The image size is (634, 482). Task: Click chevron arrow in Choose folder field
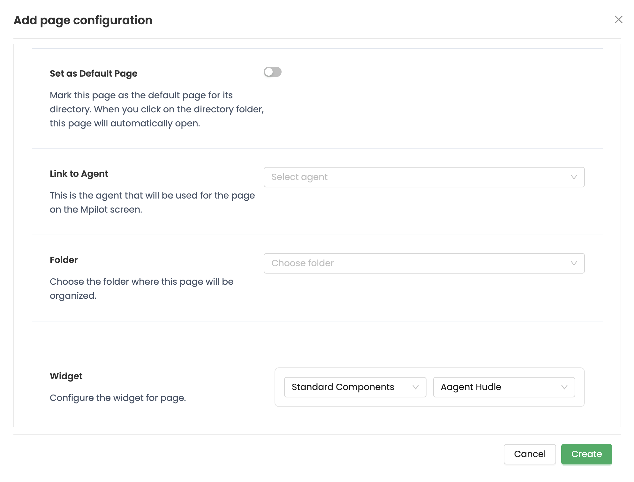pyautogui.click(x=574, y=263)
